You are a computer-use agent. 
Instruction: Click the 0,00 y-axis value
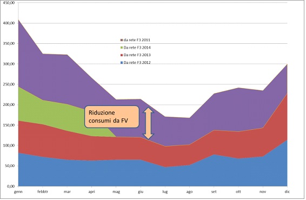coord(11,186)
